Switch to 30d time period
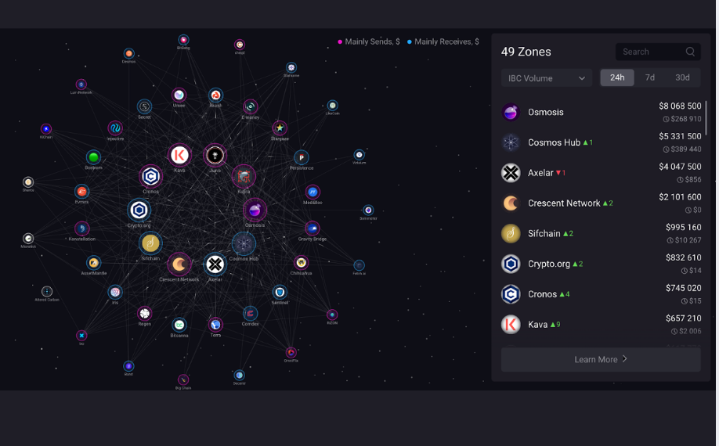This screenshot has height=446, width=719. click(x=682, y=77)
